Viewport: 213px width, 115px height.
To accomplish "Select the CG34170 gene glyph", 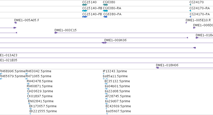I will (x=190, y=5).
